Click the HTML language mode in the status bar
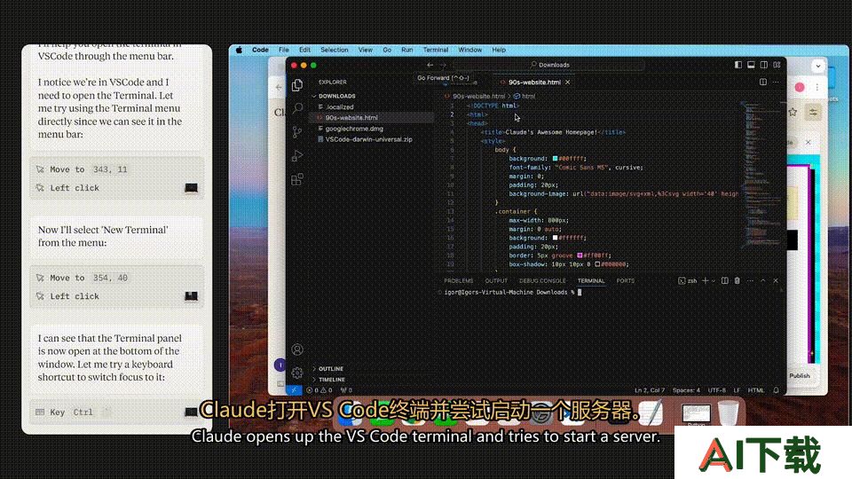 coord(756,390)
